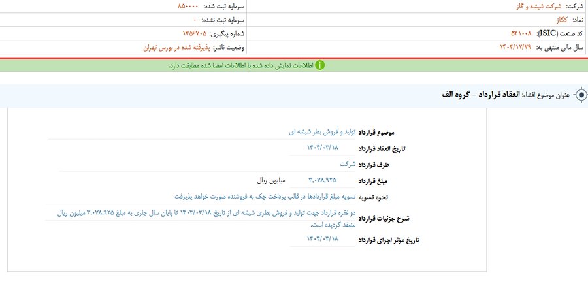588x286 pixels.
Task: Click the registered capital value ۸۵۰۰۰۰
Action: (188, 7)
